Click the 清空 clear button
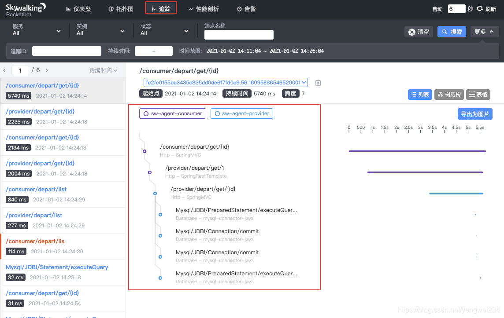This screenshot has width=504, height=318. pos(419,32)
